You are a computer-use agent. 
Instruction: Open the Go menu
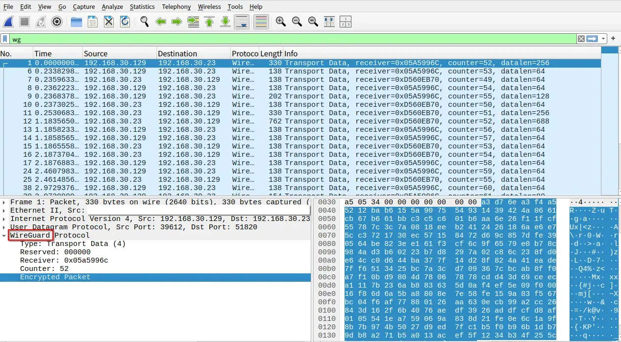(62, 6)
